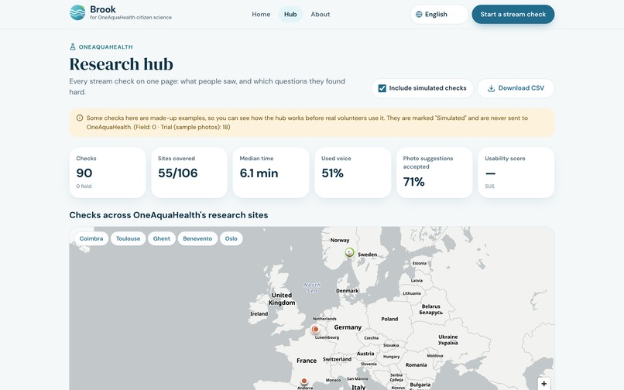Click the Used voice 51% card

pyautogui.click(x=352, y=173)
